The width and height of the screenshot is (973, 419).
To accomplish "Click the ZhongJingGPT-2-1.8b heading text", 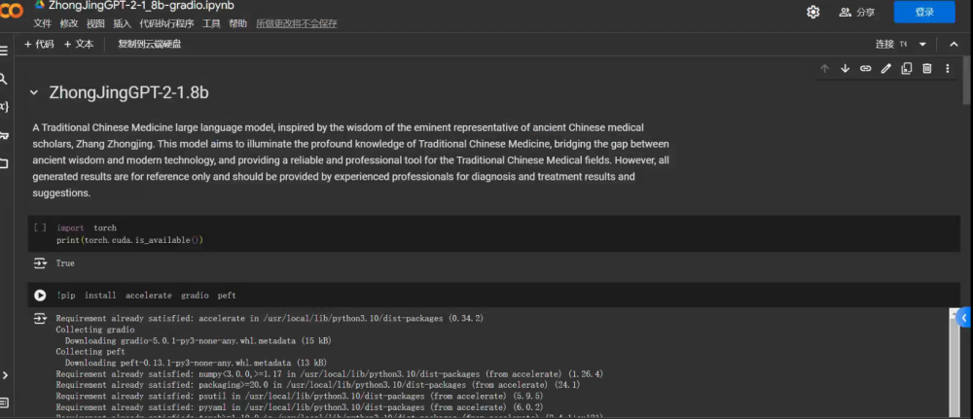I will (x=128, y=93).
